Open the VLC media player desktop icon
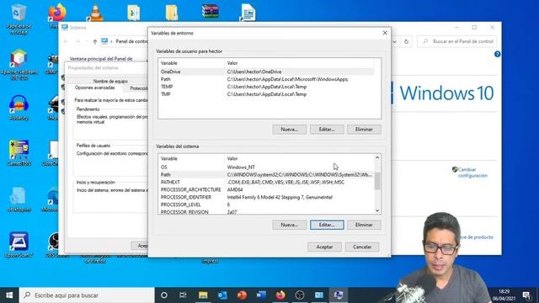Viewport: 539px width, 303px height. (95, 13)
